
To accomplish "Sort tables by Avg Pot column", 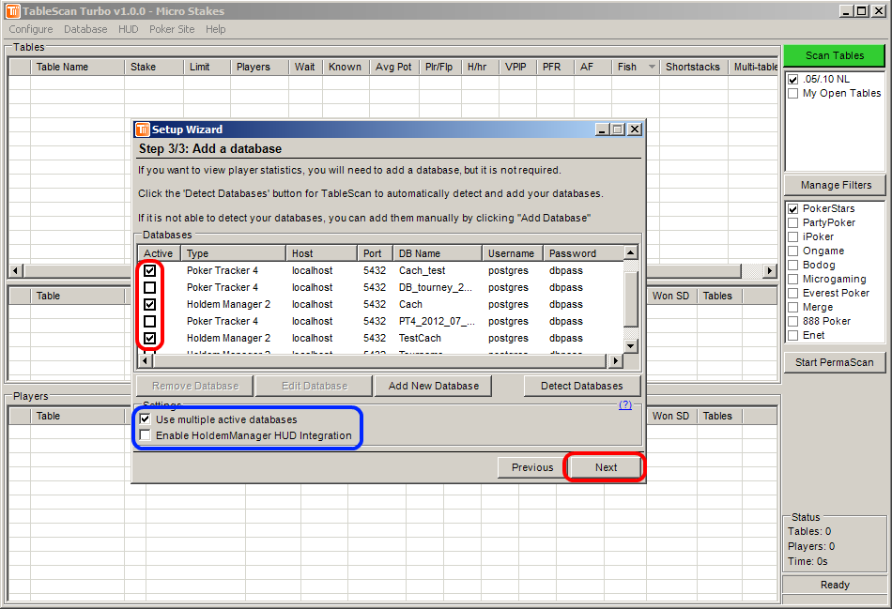I will pos(393,68).
